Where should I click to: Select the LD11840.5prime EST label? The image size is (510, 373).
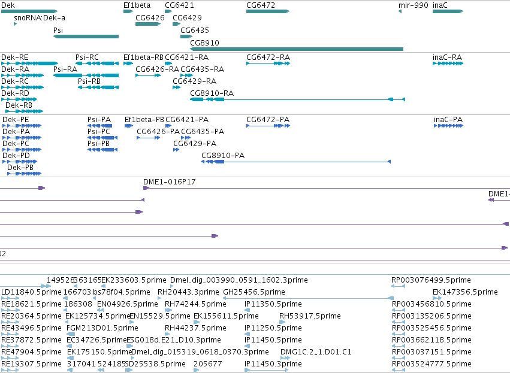tap(31, 292)
